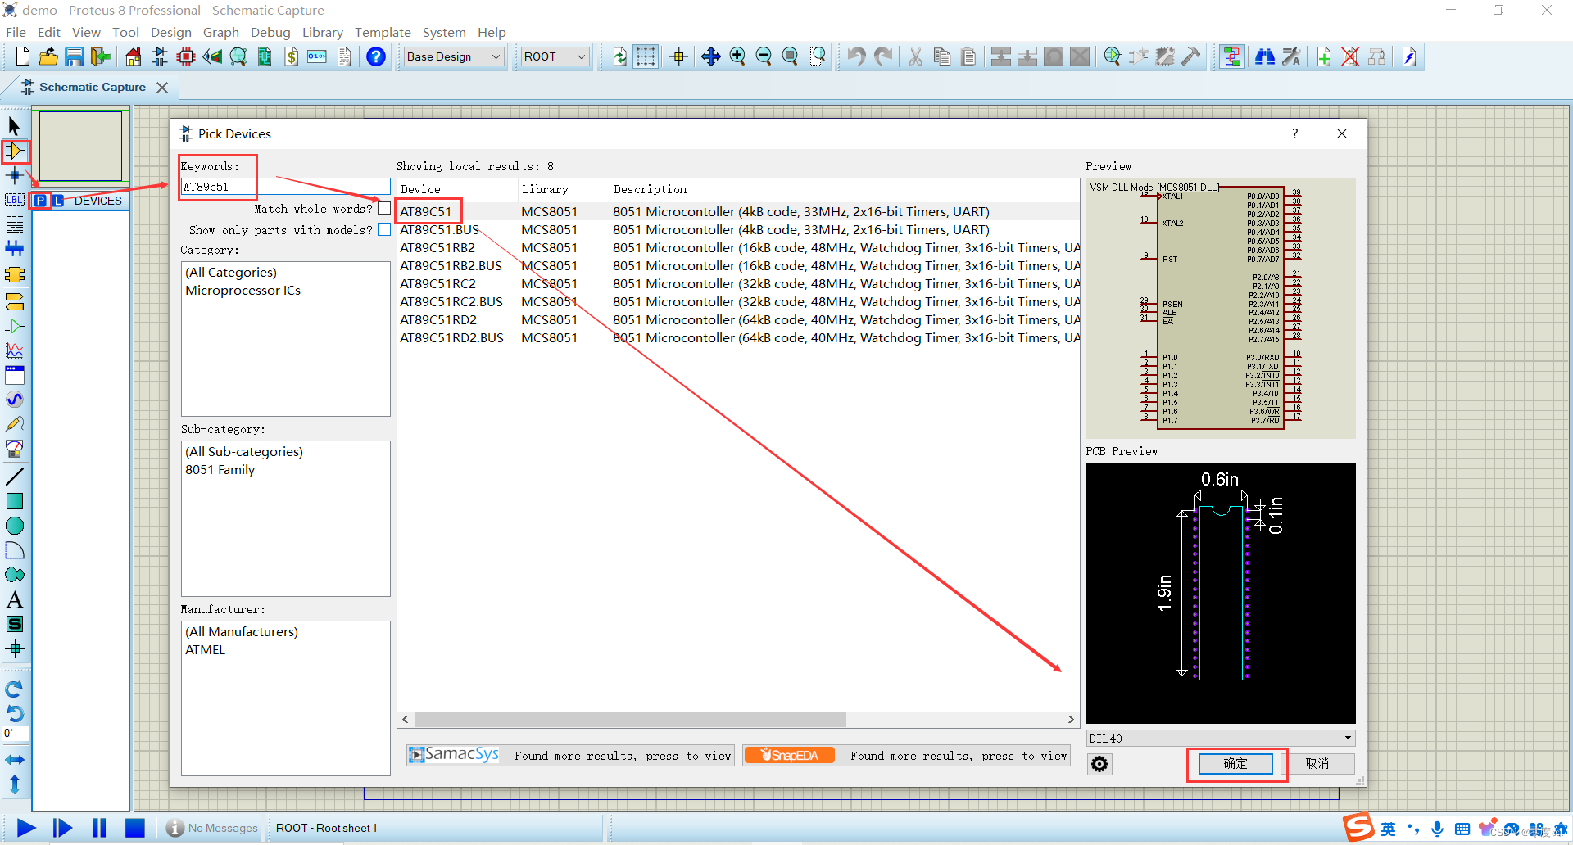Open gear settings in Pick Devices
1573x845 pixels.
[1099, 764]
